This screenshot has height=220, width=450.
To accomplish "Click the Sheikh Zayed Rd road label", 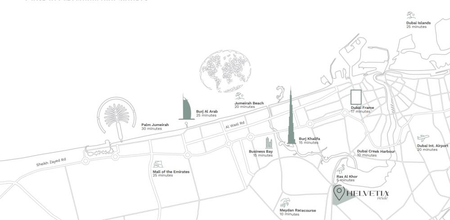I will [51, 162].
